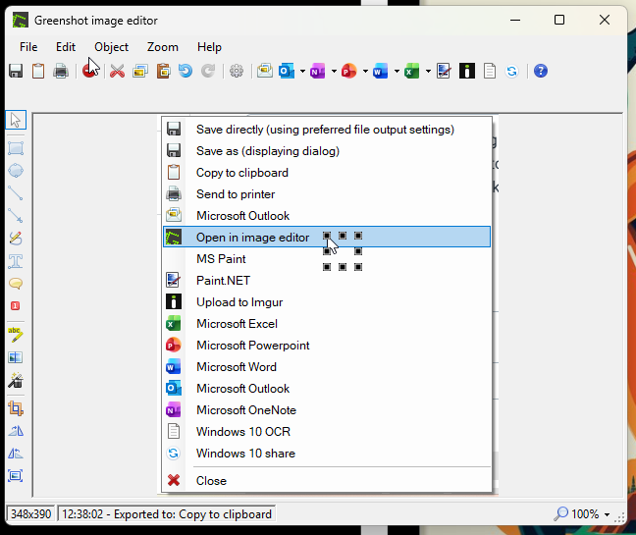Select the freehand pencil drawing tool

click(x=16, y=239)
